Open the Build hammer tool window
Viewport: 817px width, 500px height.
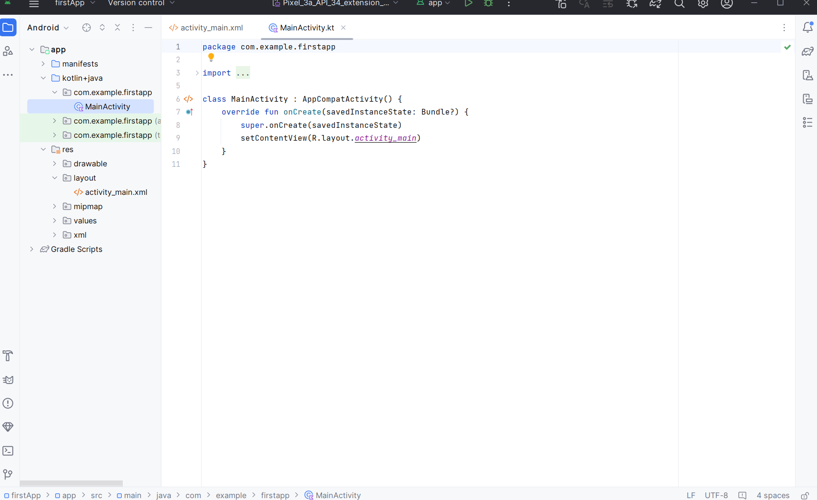coord(8,356)
